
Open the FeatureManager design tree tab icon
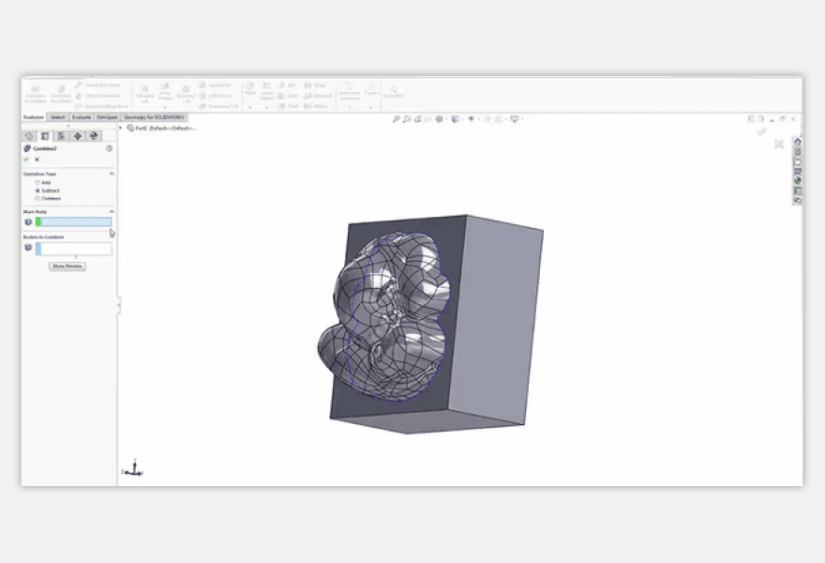click(28, 135)
